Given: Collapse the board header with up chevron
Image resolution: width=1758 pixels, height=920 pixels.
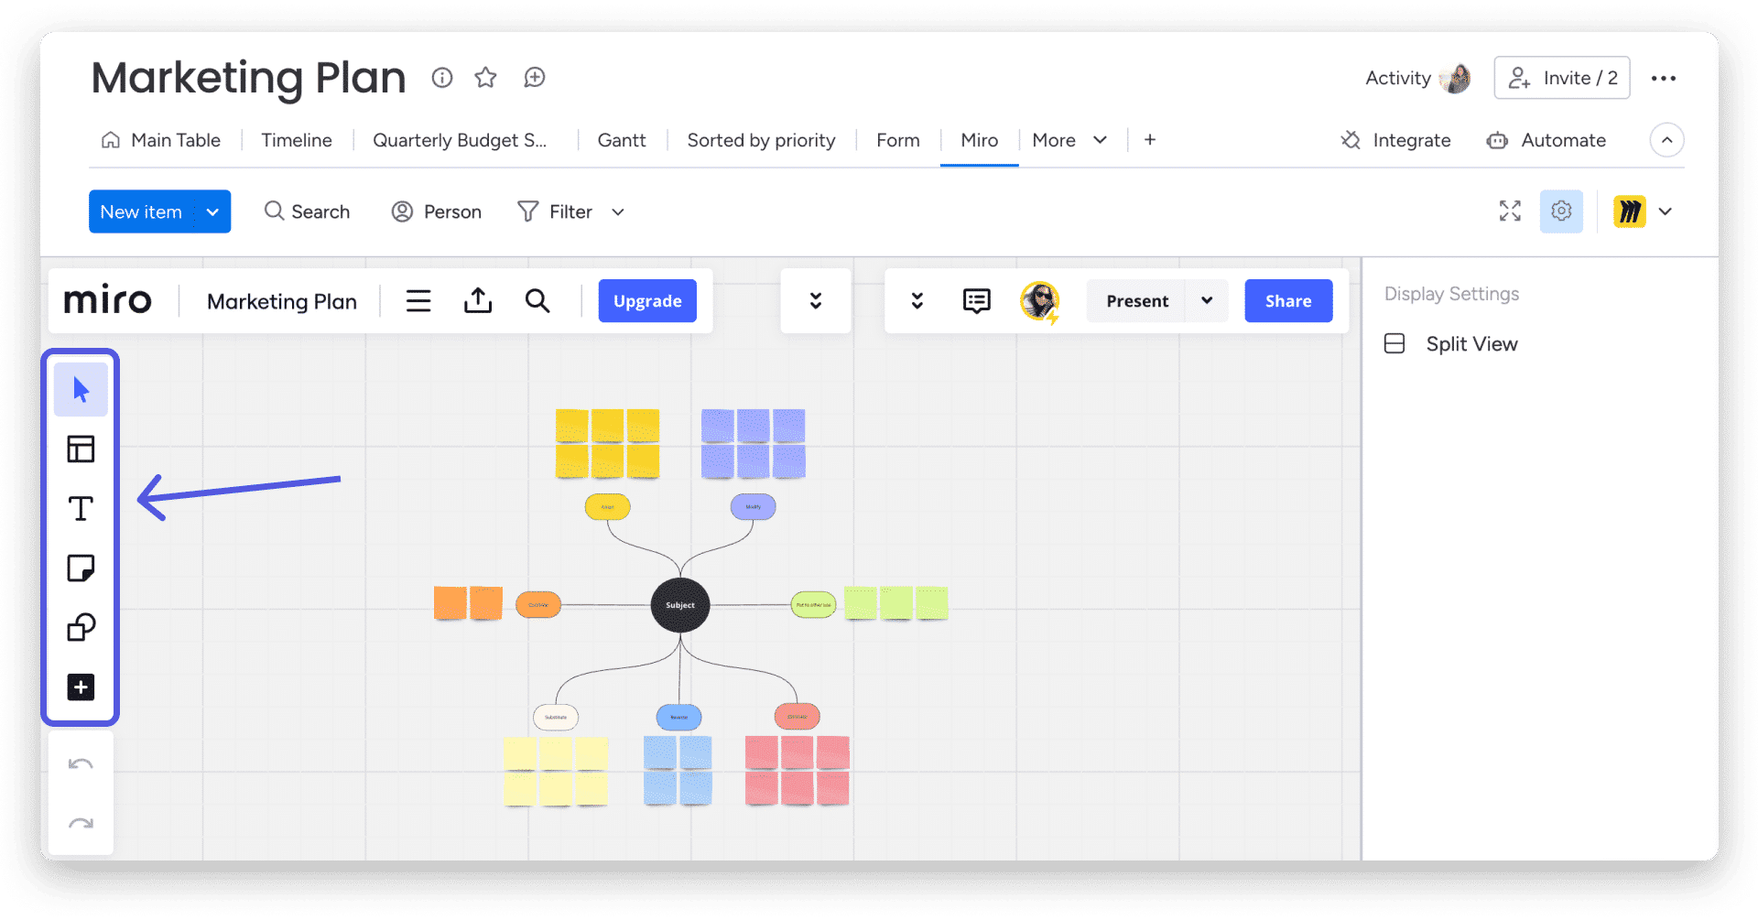Looking at the screenshot, I should pos(1667,140).
